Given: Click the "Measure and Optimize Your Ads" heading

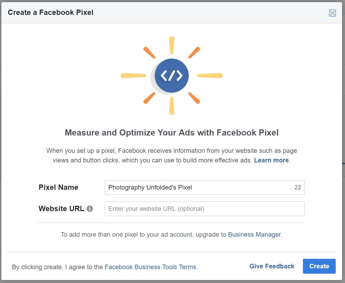Looking at the screenshot, I should (172, 133).
